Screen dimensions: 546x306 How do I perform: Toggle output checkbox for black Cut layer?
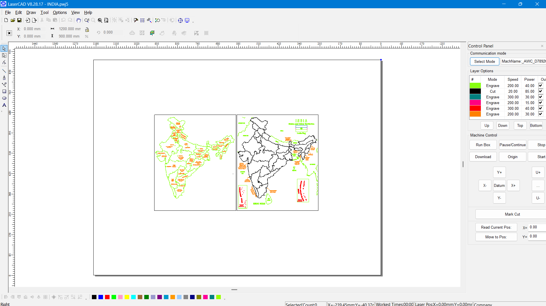[541, 91]
